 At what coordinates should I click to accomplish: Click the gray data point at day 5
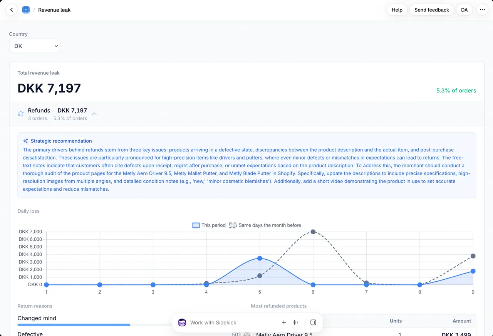pyautogui.click(x=260, y=276)
